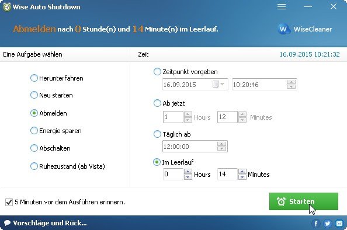The width and height of the screenshot is (347, 230).
Task: Choose Ruhezustand (ab Vista) task
Action: pos(34,166)
